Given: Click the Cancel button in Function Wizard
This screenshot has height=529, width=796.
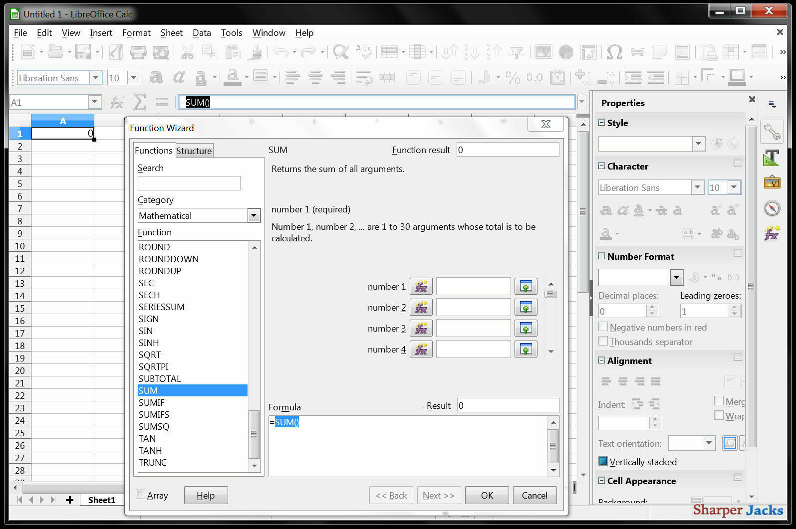Looking at the screenshot, I should pos(534,495).
